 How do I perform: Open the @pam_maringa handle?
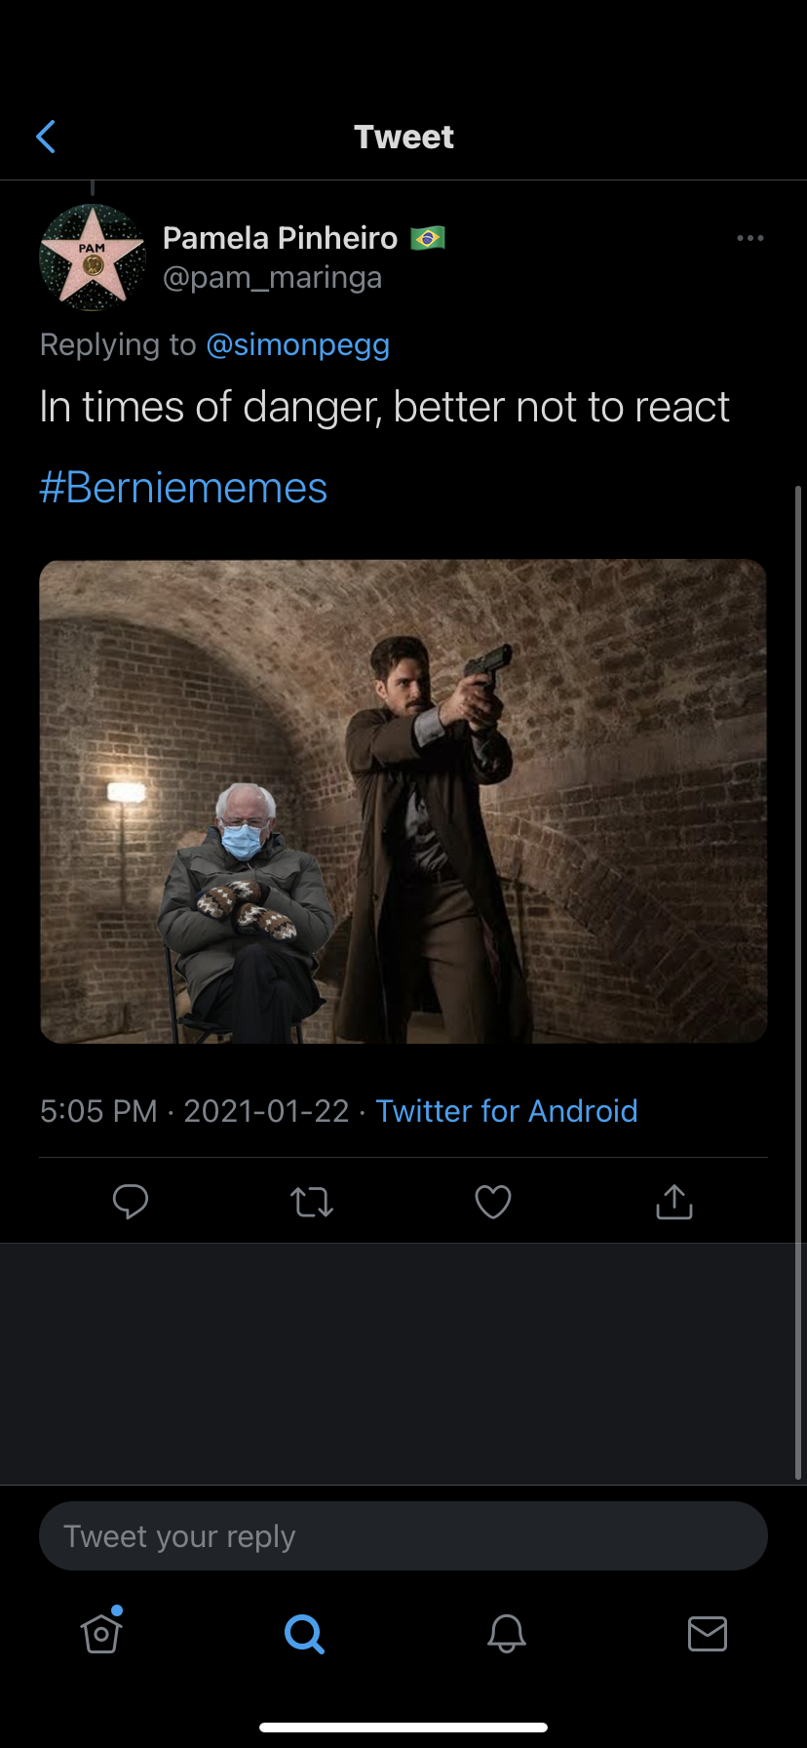pyautogui.click(x=272, y=278)
